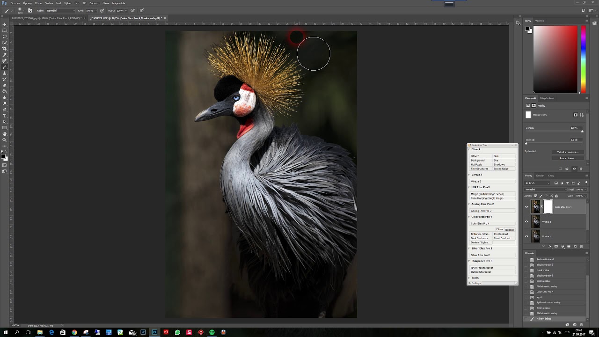This screenshot has height=337, width=599.
Task: Select the Lasso tool
Action: [5, 37]
